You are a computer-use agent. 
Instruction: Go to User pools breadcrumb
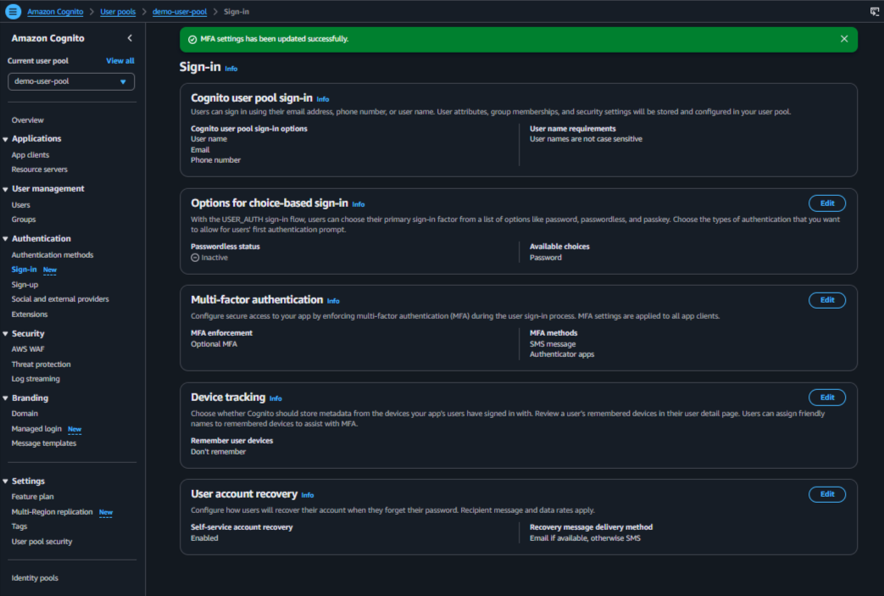pos(118,11)
